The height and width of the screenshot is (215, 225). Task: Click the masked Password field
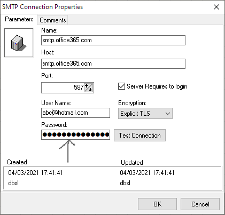pos(75,134)
